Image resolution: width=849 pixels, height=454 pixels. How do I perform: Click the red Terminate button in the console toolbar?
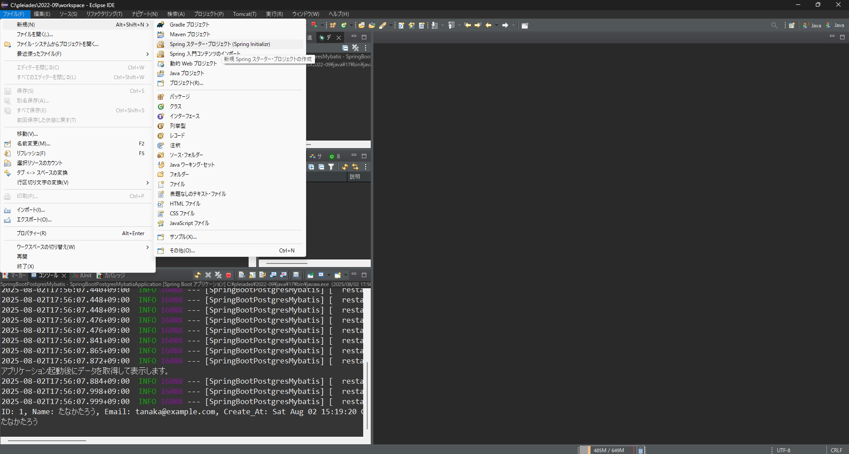click(x=228, y=275)
